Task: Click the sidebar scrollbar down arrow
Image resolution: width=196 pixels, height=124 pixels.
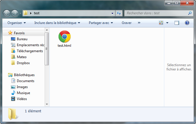Action: pyautogui.click(x=47, y=104)
